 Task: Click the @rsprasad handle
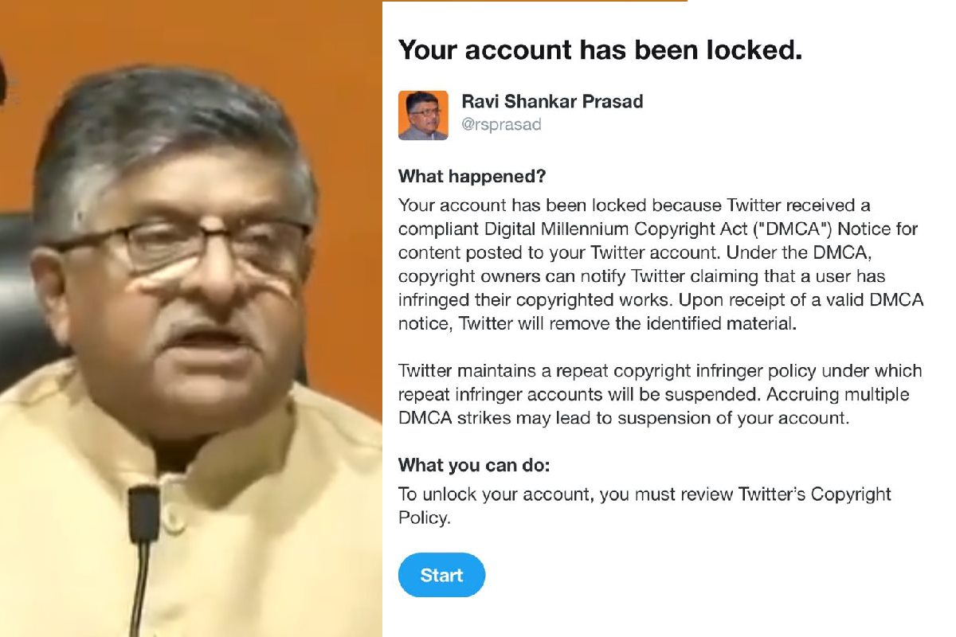tap(501, 125)
